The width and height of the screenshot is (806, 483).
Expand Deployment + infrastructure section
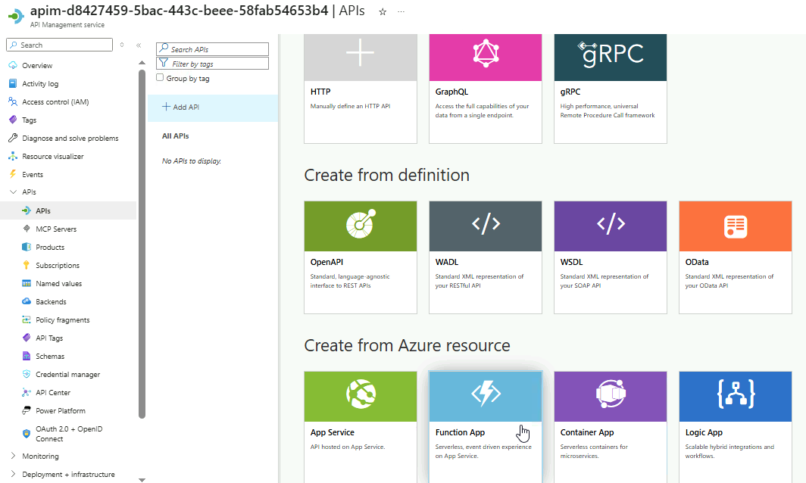(13, 475)
